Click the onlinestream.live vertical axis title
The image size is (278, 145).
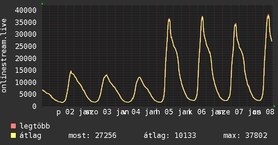tap(4, 56)
